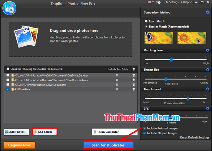The height and width of the screenshot is (151, 212).
Task: Click the Add Folder button
Action: (x=45, y=132)
